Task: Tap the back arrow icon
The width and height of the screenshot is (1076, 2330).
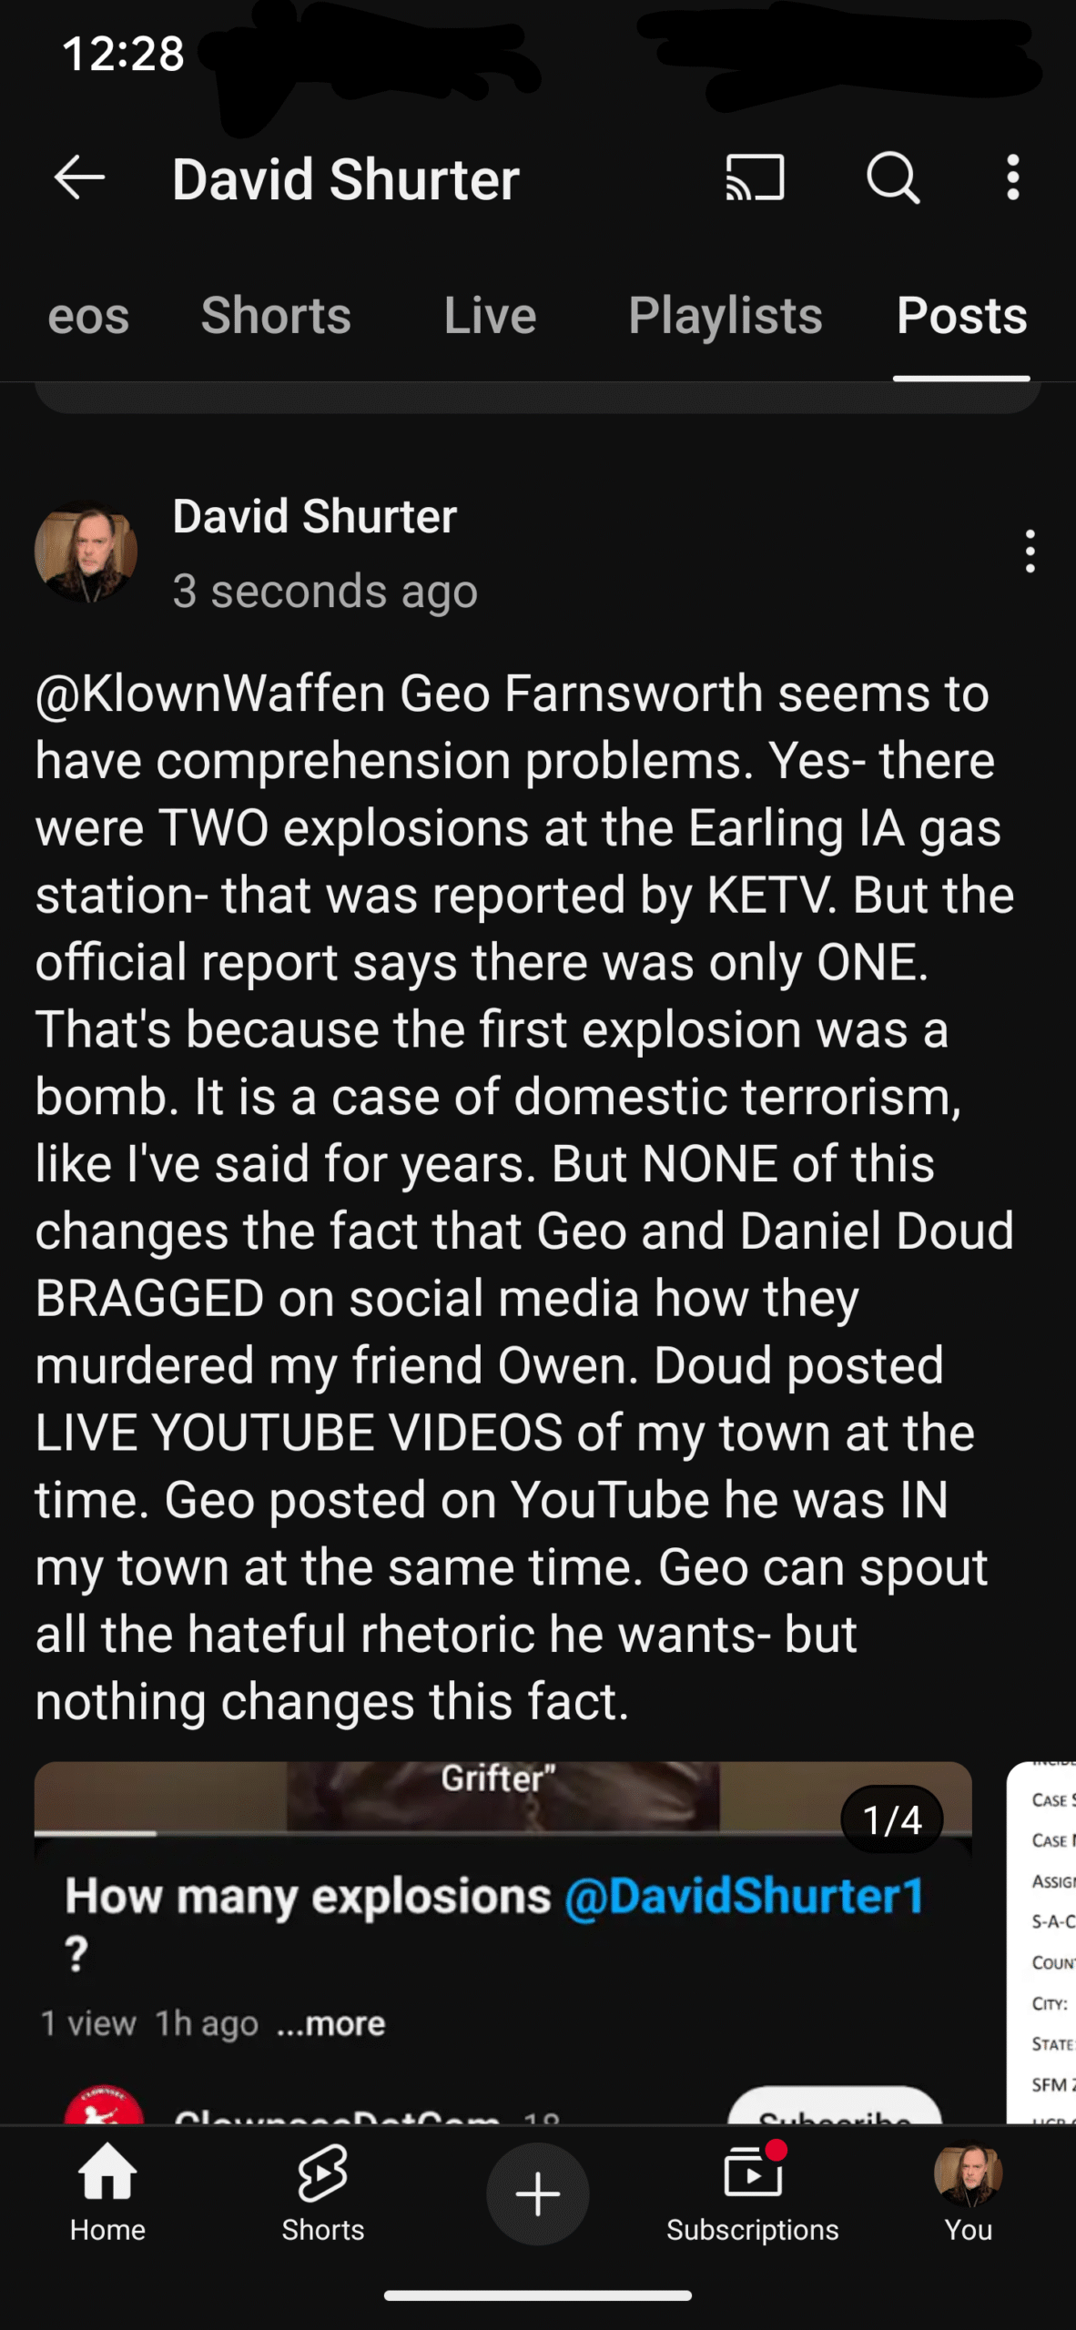Action: [80, 177]
